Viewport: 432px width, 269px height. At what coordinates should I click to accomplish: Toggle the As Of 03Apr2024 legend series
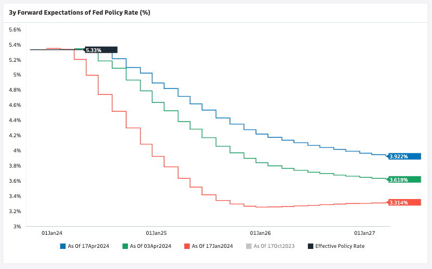(x=151, y=246)
